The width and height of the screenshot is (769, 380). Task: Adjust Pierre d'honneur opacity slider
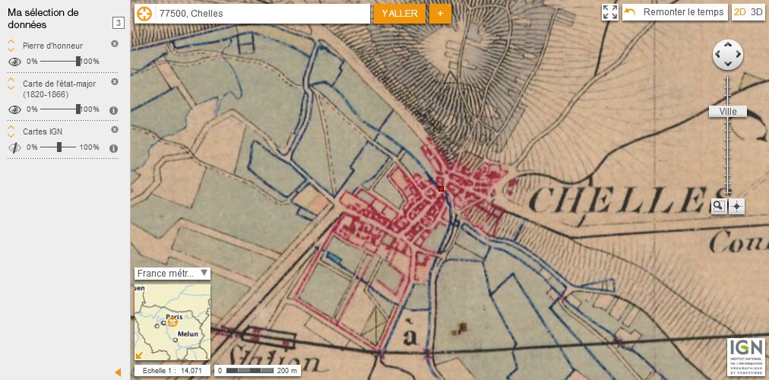[x=78, y=62]
